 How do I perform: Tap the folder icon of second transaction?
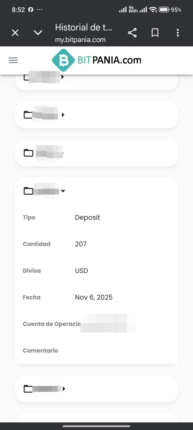pos(28,115)
